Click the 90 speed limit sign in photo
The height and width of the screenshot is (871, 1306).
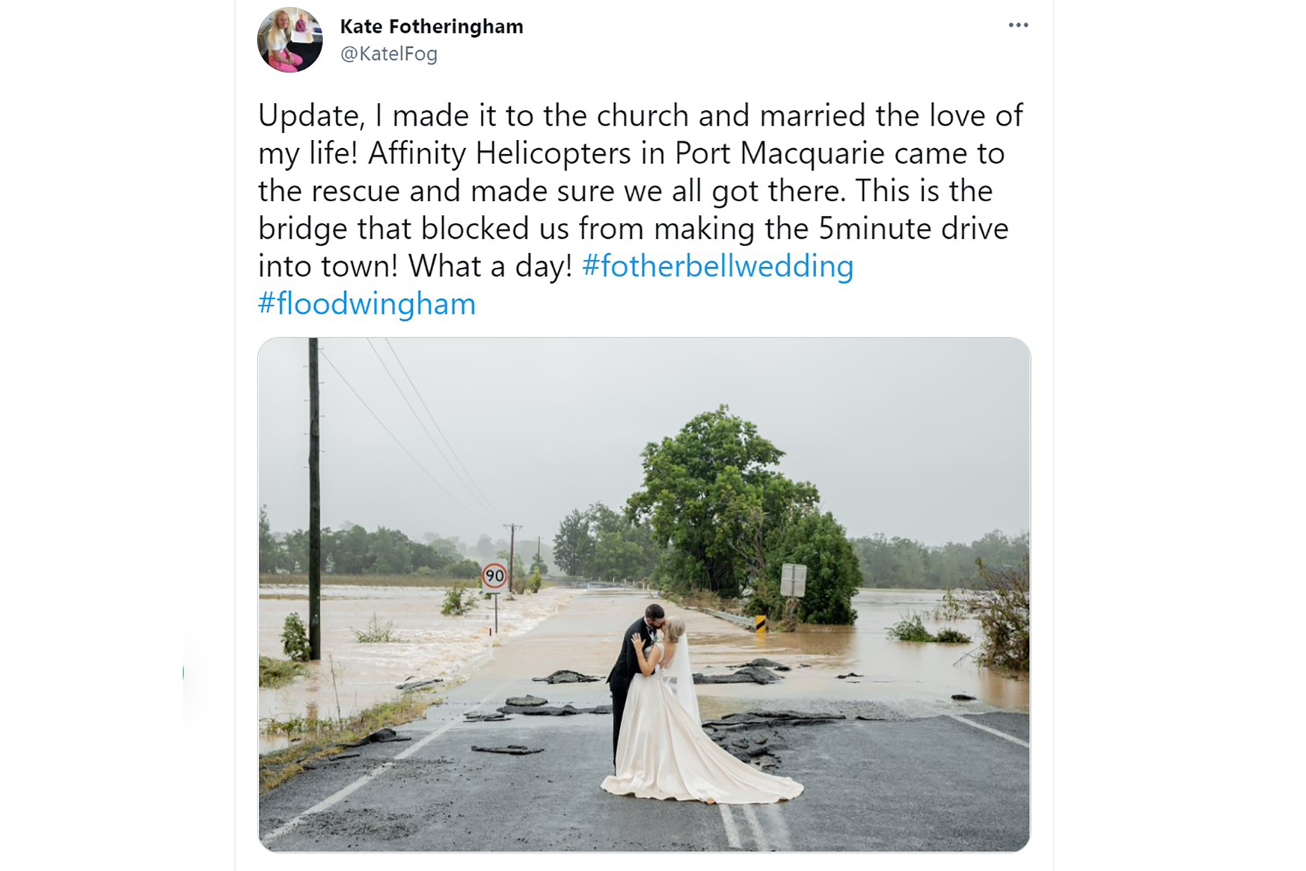494,576
